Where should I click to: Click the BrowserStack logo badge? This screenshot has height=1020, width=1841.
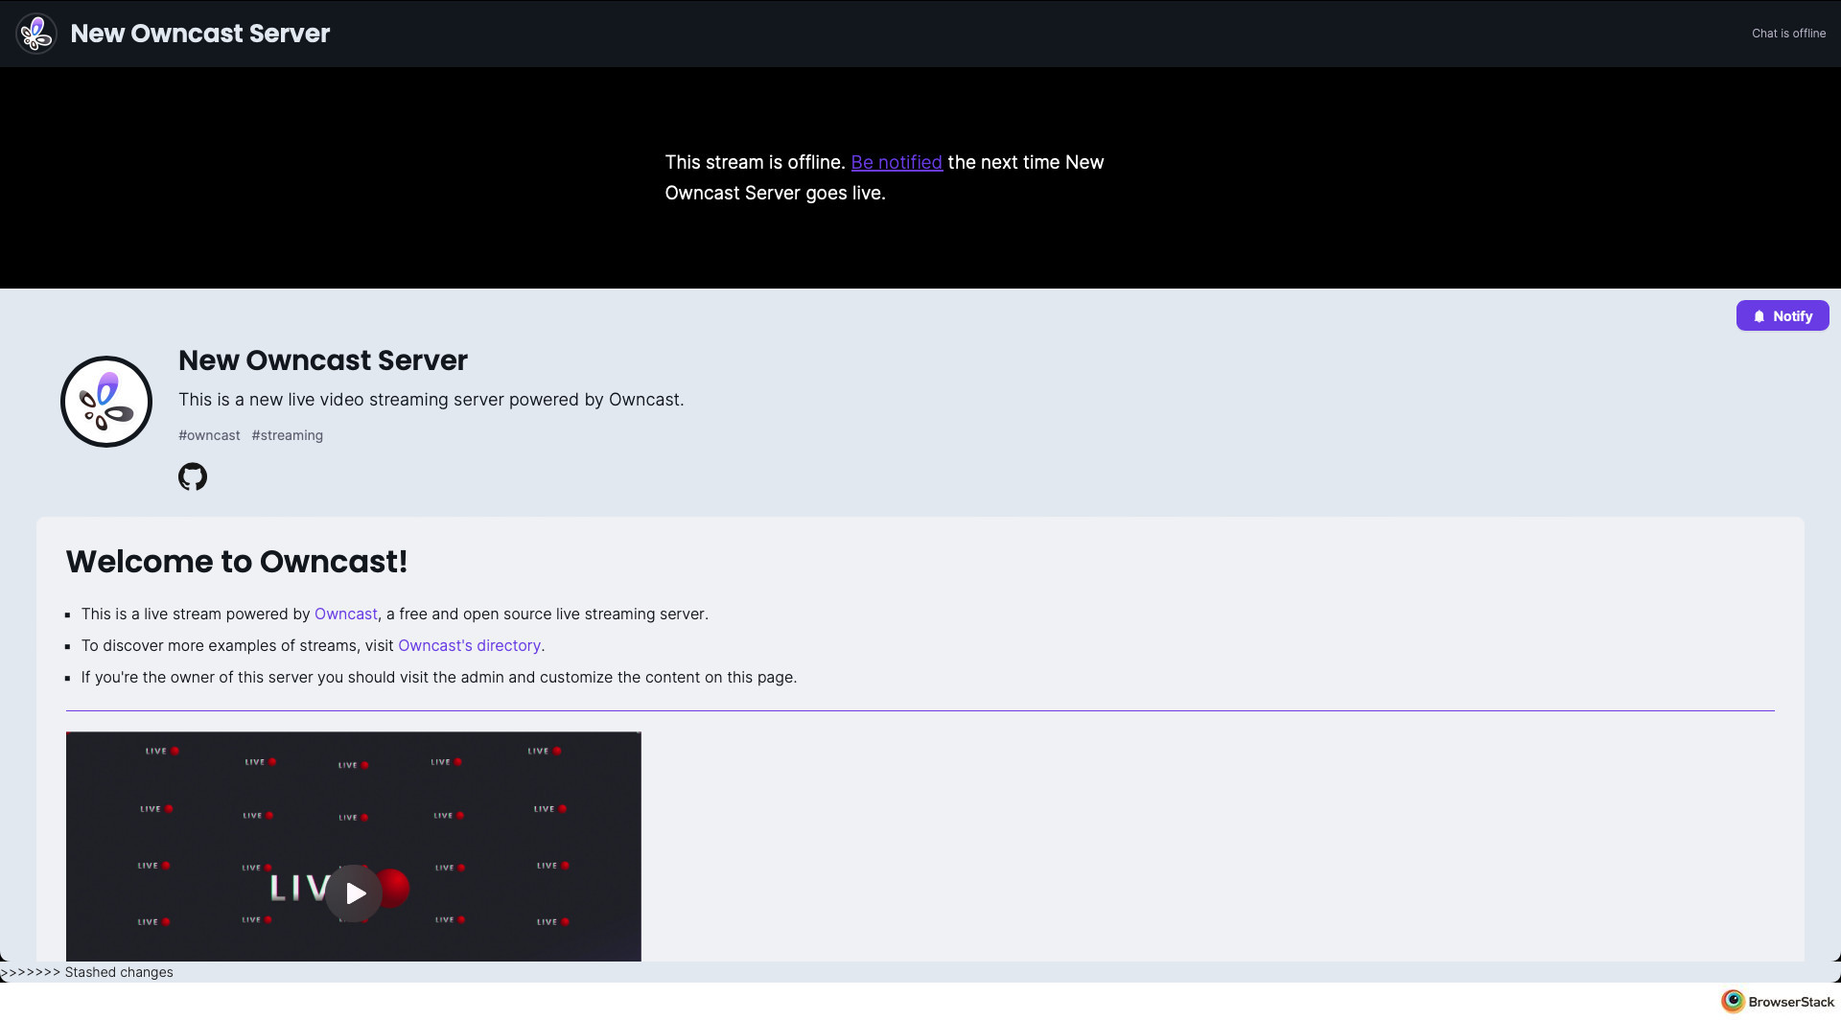click(1777, 1002)
